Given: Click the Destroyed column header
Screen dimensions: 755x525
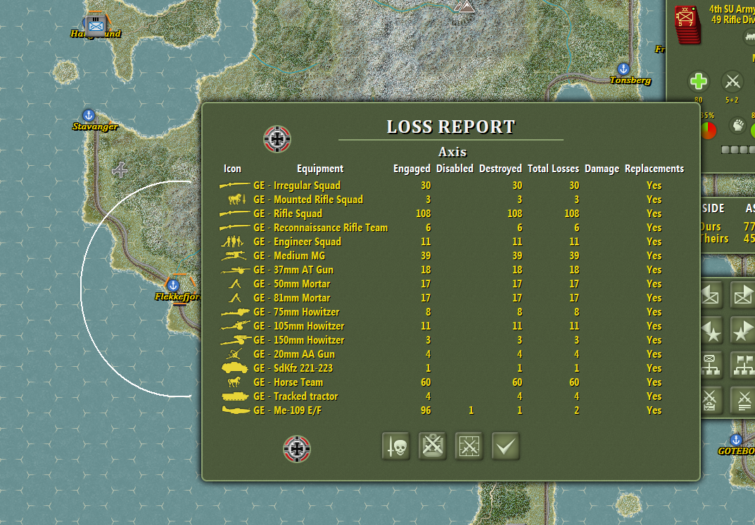Looking at the screenshot, I should (x=500, y=169).
